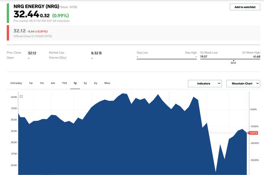This screenshot has width=264, height=175.
Task: Click the official close price 32.12
Action: point(20,31)
